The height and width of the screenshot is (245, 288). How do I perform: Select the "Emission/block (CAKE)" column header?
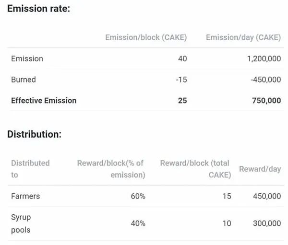(x=146, y=37)
